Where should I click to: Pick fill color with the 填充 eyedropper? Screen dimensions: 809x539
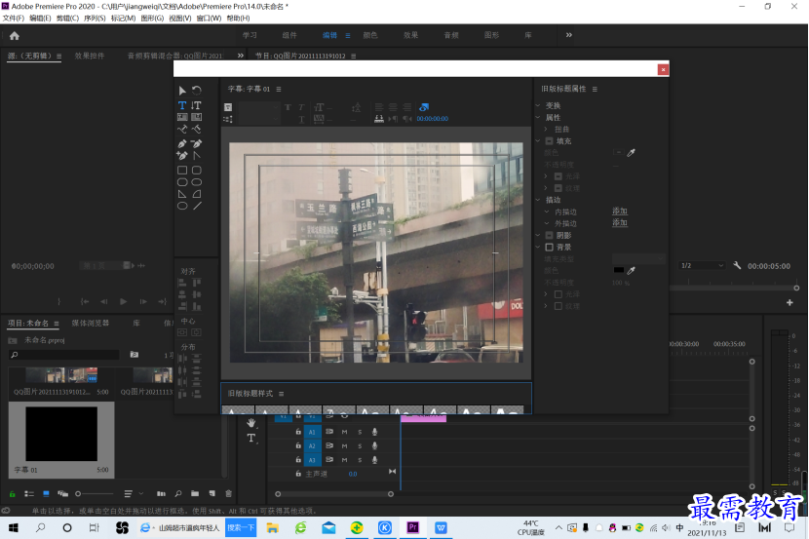(x=631, y=153)
